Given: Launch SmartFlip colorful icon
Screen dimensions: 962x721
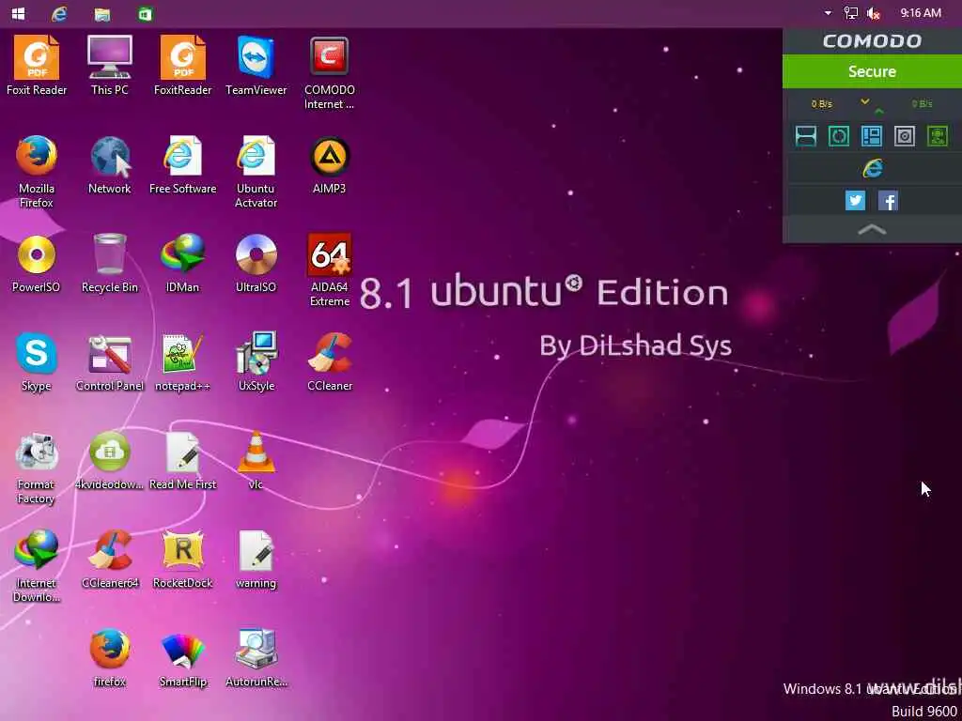Looking at the screenshot, I should coord(183,658).
